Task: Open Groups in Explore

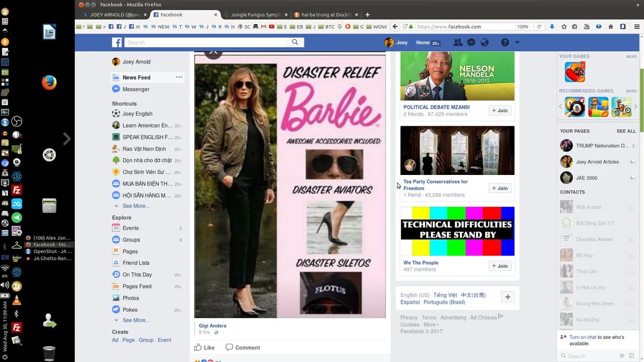Action: point(131,240)
